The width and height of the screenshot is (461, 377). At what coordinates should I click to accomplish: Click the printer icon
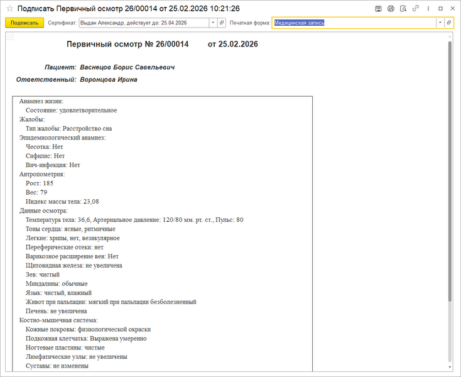[391, 9]
